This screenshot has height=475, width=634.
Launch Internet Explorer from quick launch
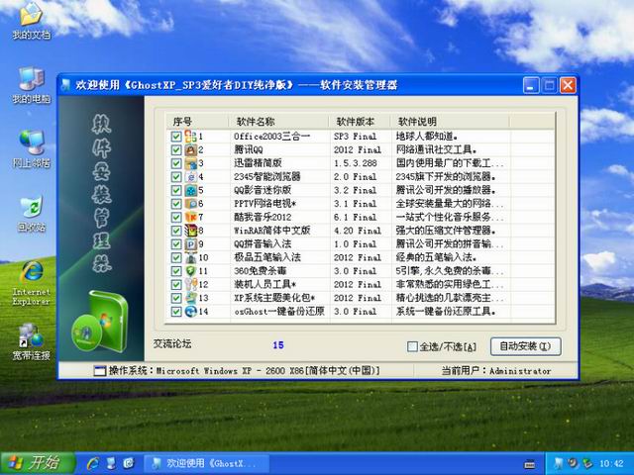92,463
